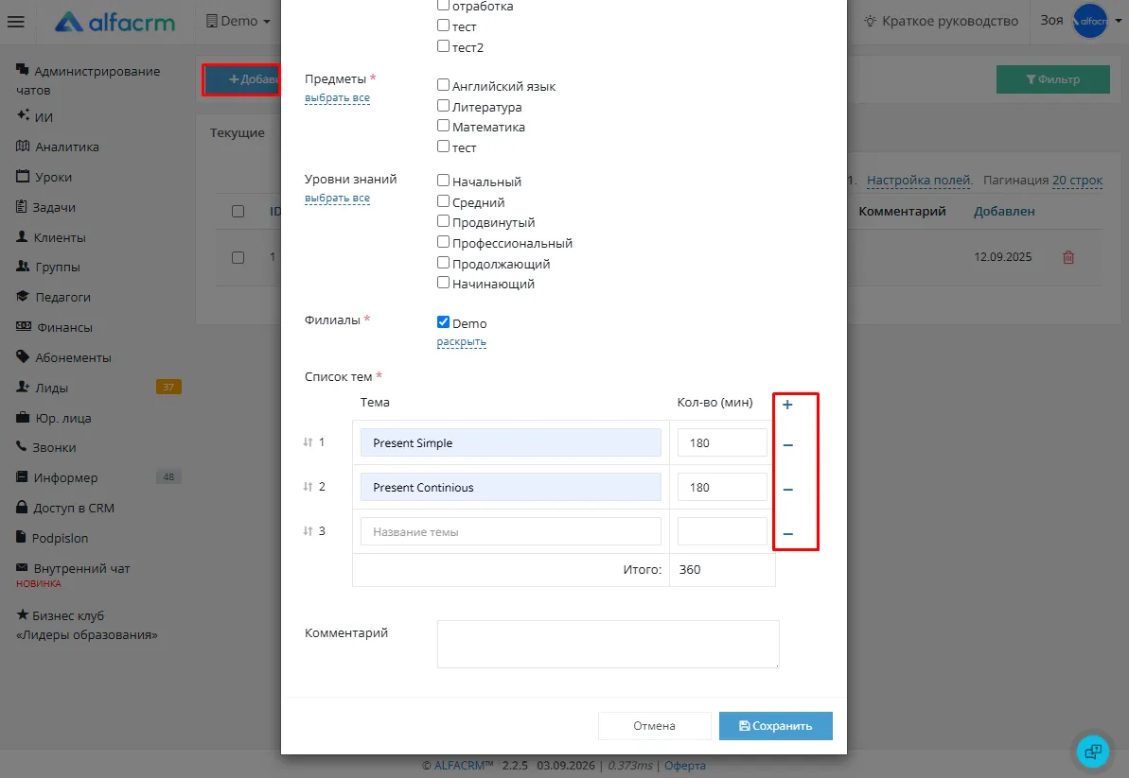Select all subjects via выбрать все

[337, 97]
